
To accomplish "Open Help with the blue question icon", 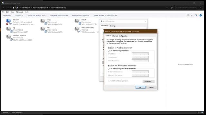I will (201, 15).
